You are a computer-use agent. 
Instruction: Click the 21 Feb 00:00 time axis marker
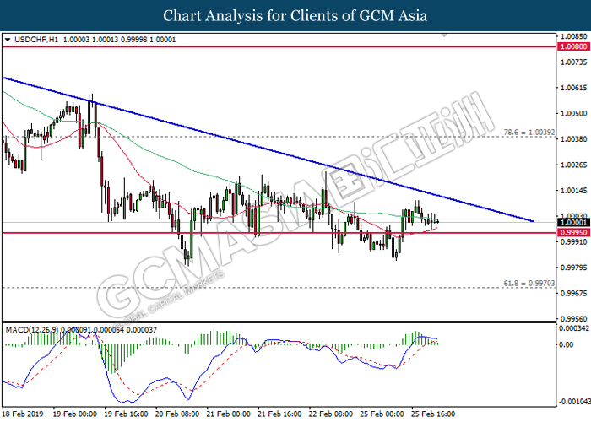[x=229, y=414]
